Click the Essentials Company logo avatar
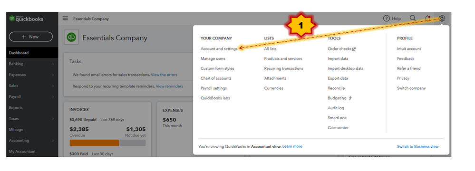Image resolution: width=475 pixels, height=171 pixels. [x=71, y=37]
